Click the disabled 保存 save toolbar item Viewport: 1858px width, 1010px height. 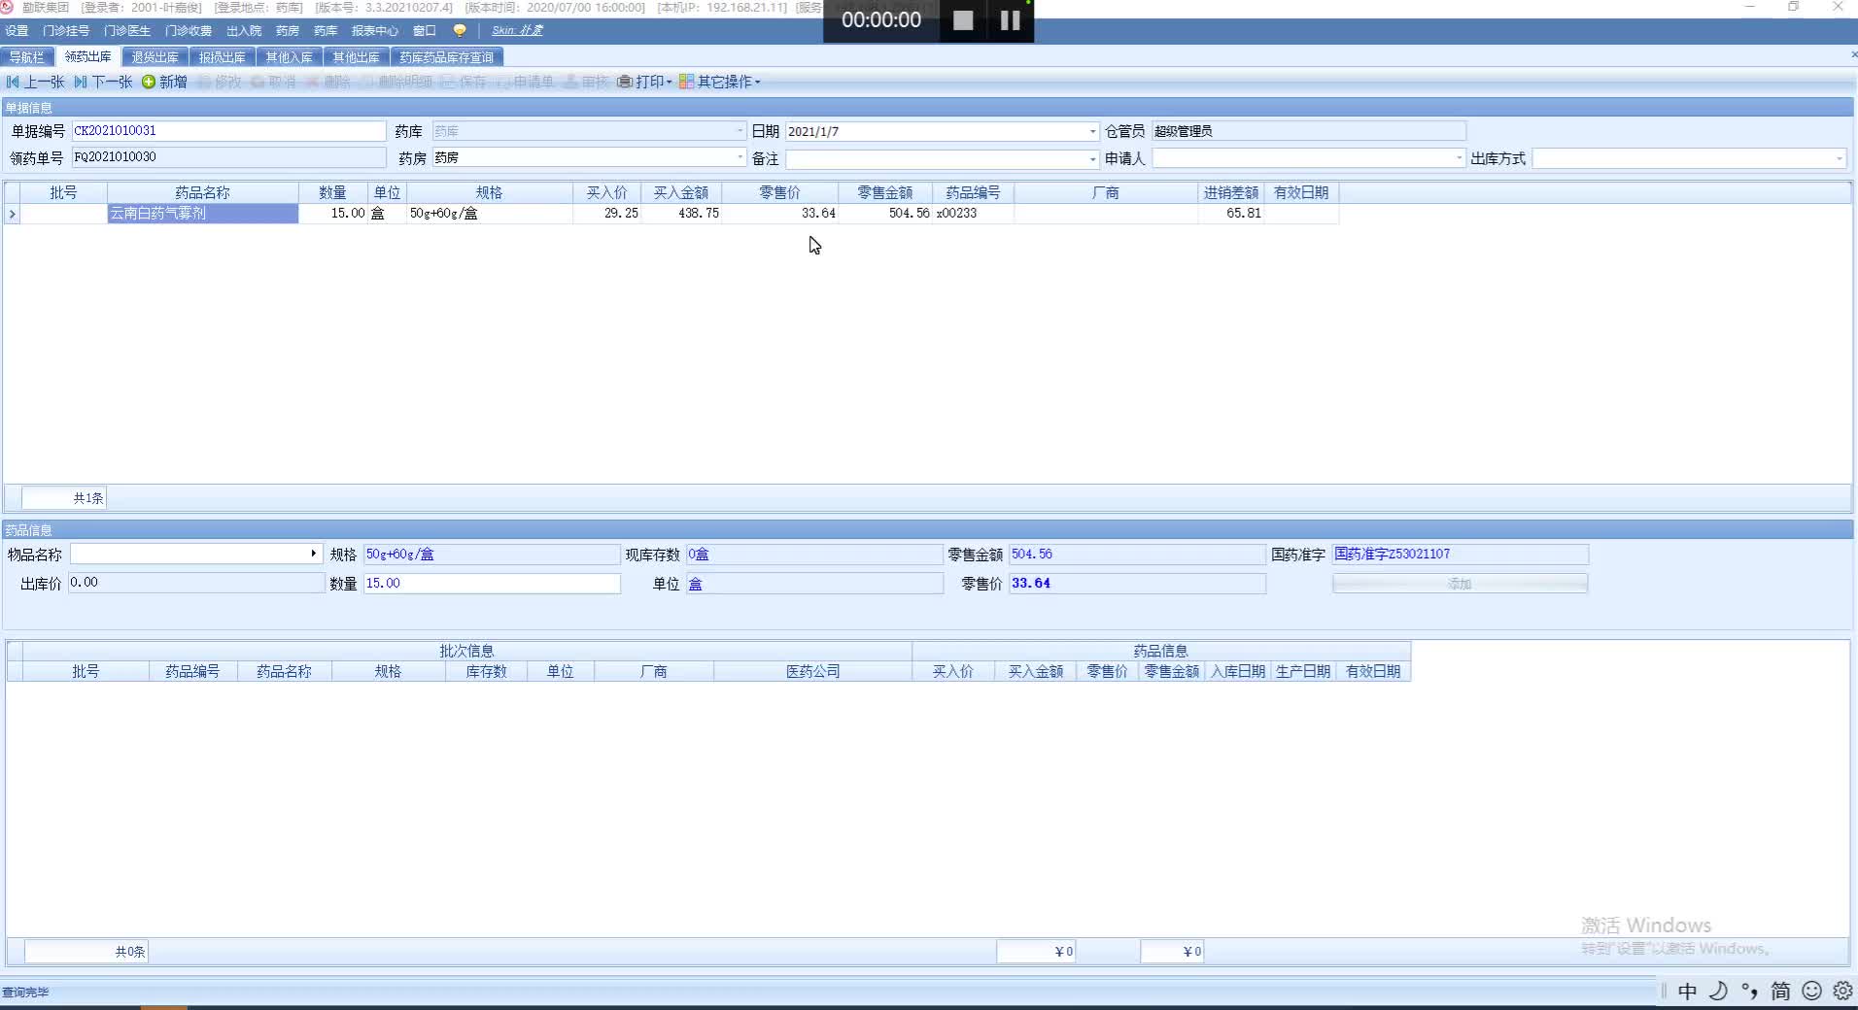click(x=464, y=82)
